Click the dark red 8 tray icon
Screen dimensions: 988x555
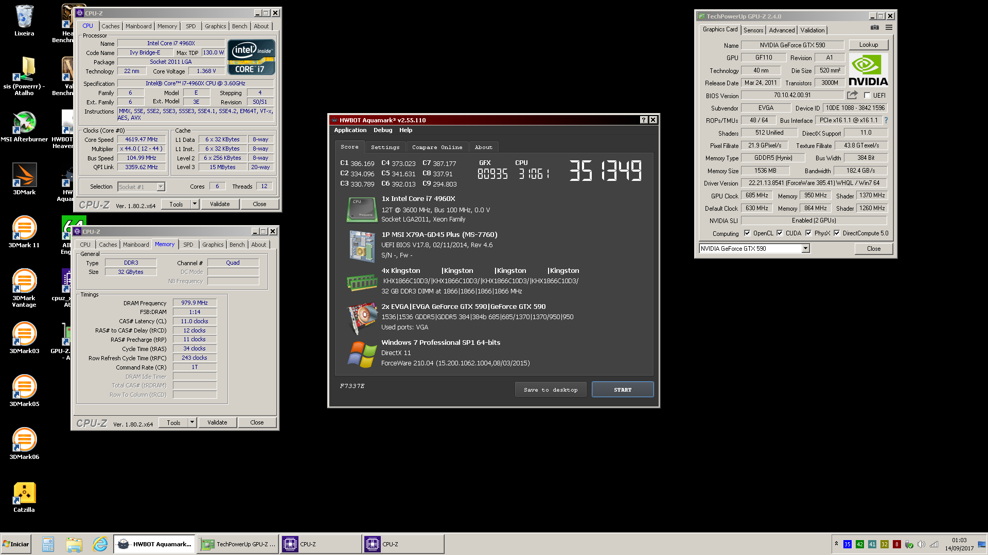[897, 544]
